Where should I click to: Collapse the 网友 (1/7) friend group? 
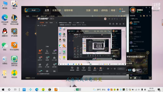[130, 46]
